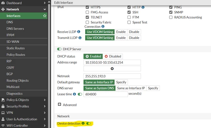Click the Device detection info icon
The image size is (211, 128).
[x=83, y=123]
